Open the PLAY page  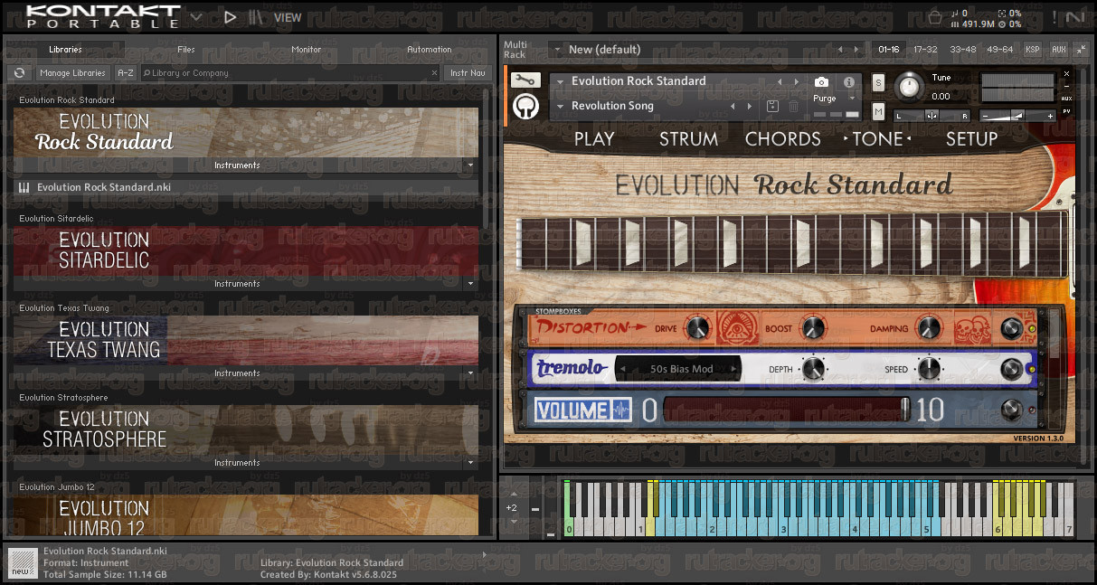[594, 138]
